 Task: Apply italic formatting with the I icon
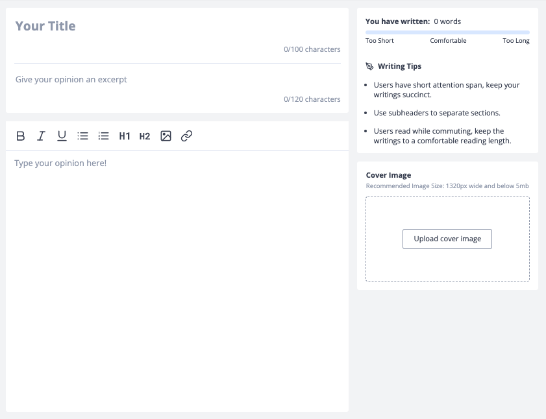pos(41,136)
